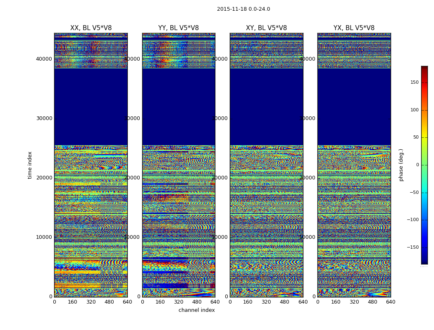Click the 640 channel tick under YX plot
This screenshot has height=330, width=434.
pos(391,302)
